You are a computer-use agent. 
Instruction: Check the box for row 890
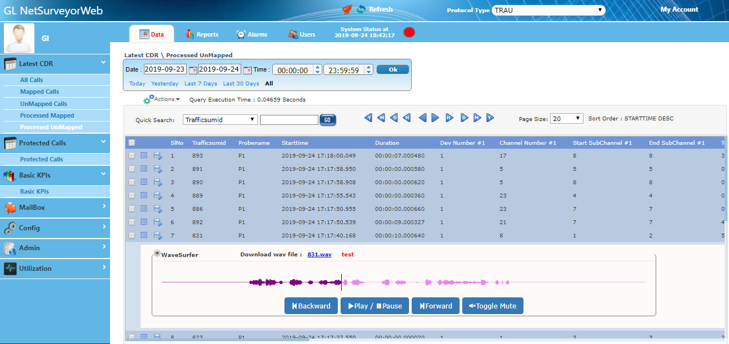point(132,183)
